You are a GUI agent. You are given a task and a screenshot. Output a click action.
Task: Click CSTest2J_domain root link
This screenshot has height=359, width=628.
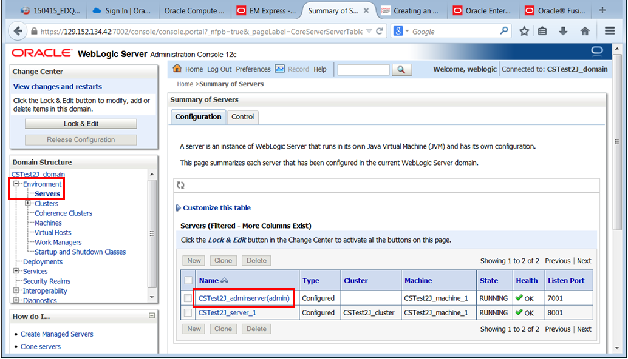click(x=38, y=174)
